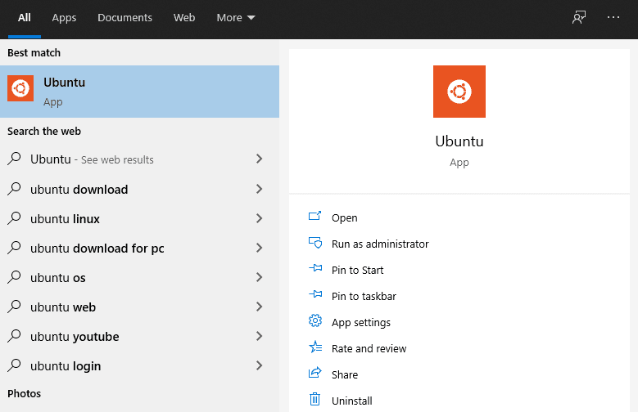The height and width of the screenshot is (412, 638).
Task: Click the feedback person icon in header
Action: 578,17
